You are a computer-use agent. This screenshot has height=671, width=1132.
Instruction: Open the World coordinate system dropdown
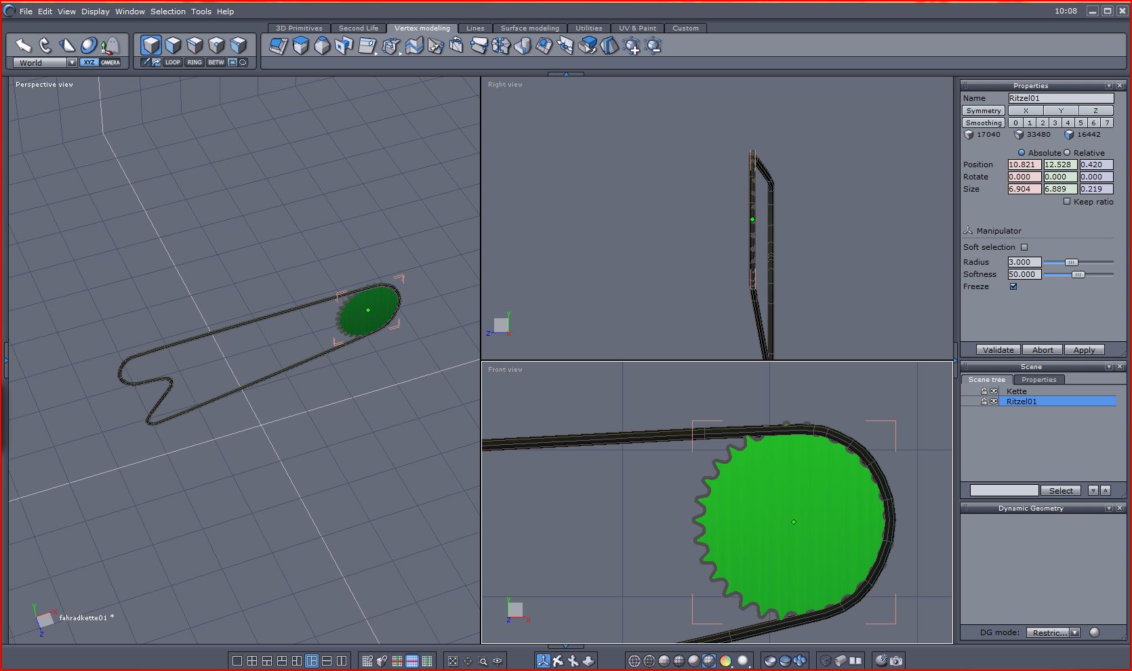45,62
